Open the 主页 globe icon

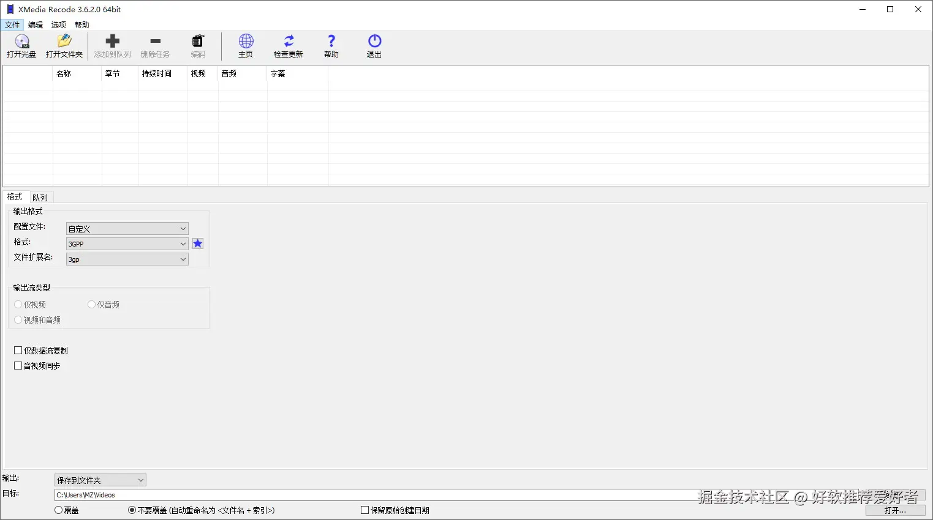[246, 41]
